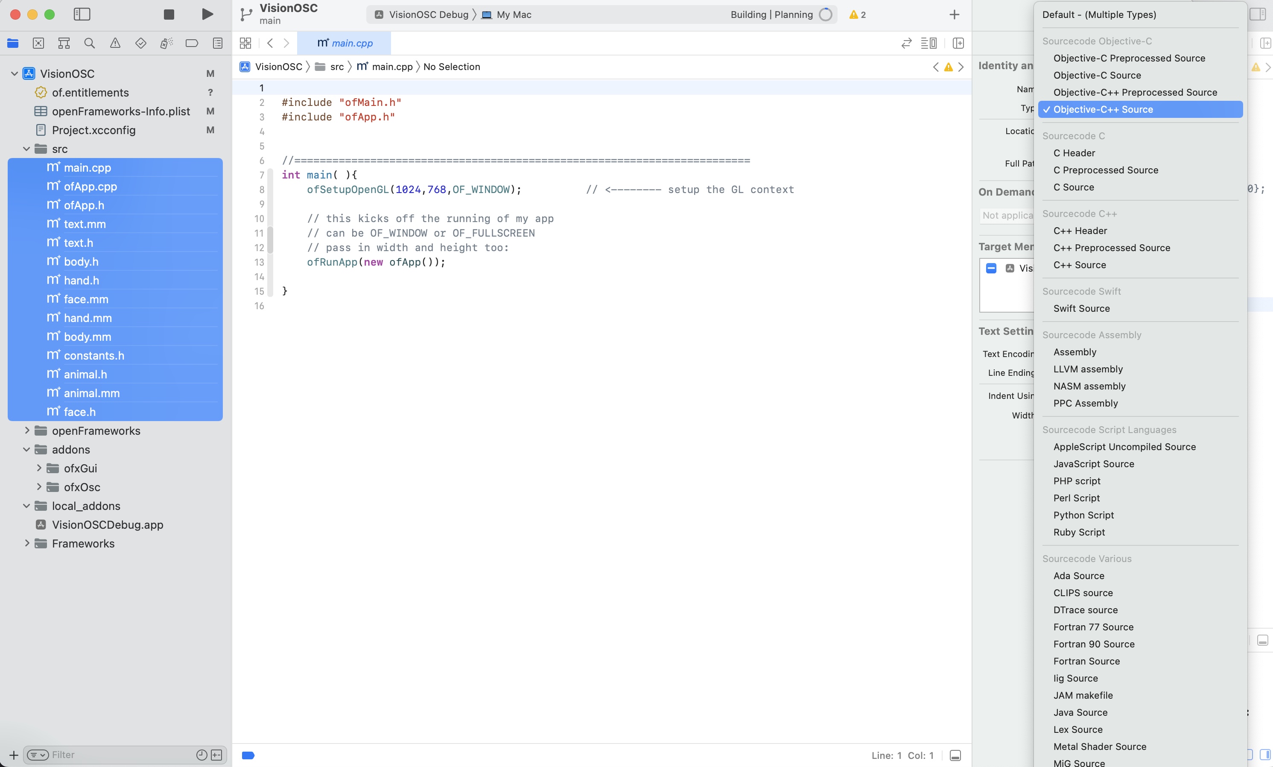Toggle VisionOSC target membership checkbox
This screenshot has width=1273, height=767.
(x=991, y=268)
